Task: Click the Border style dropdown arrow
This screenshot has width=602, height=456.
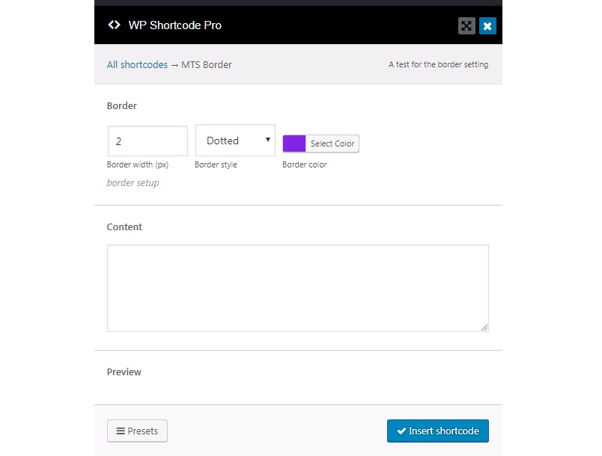Action: point(267,140)
